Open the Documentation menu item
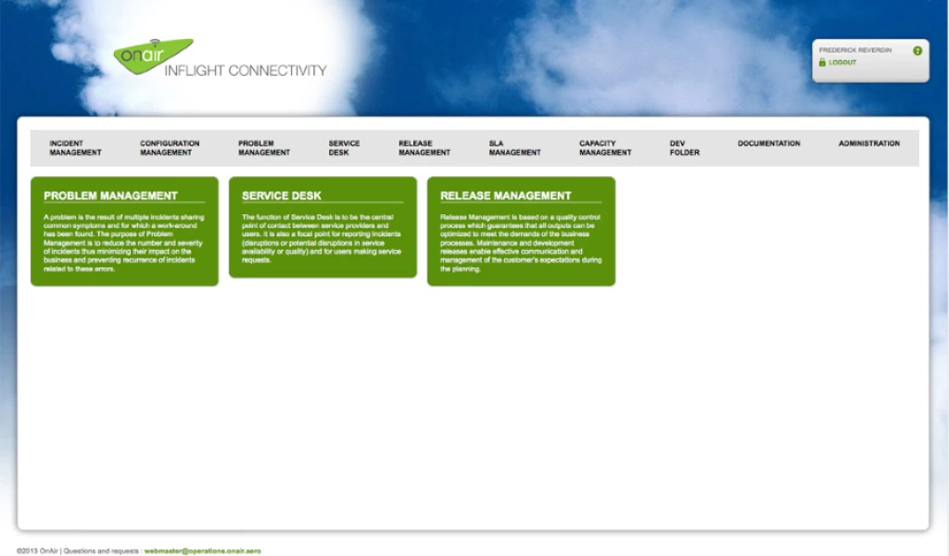Screen dimensions: 949x556 768,144
